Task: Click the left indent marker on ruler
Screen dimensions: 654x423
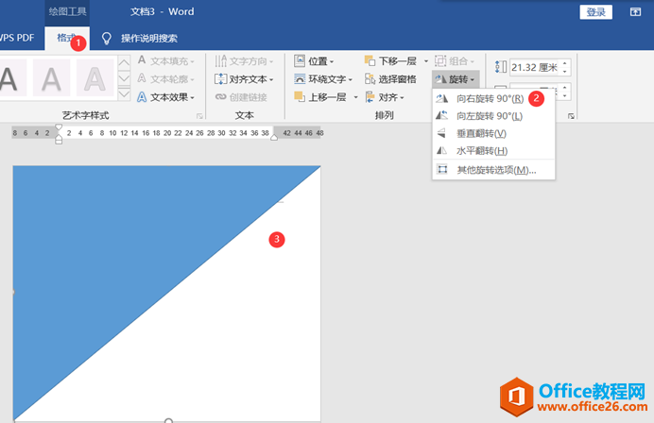Action: pos(59,139)
